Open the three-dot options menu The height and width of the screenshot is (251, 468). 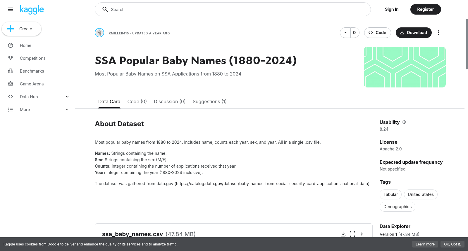(438, 33)
